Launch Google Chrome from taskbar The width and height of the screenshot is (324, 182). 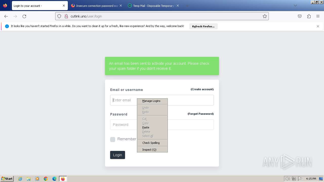pos(46,179)
